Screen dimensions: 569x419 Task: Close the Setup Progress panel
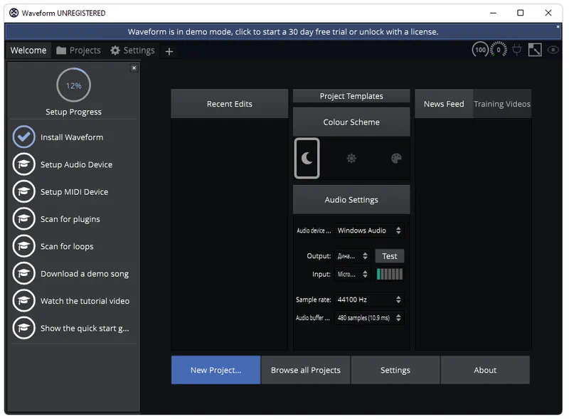[x=134, y=68]
